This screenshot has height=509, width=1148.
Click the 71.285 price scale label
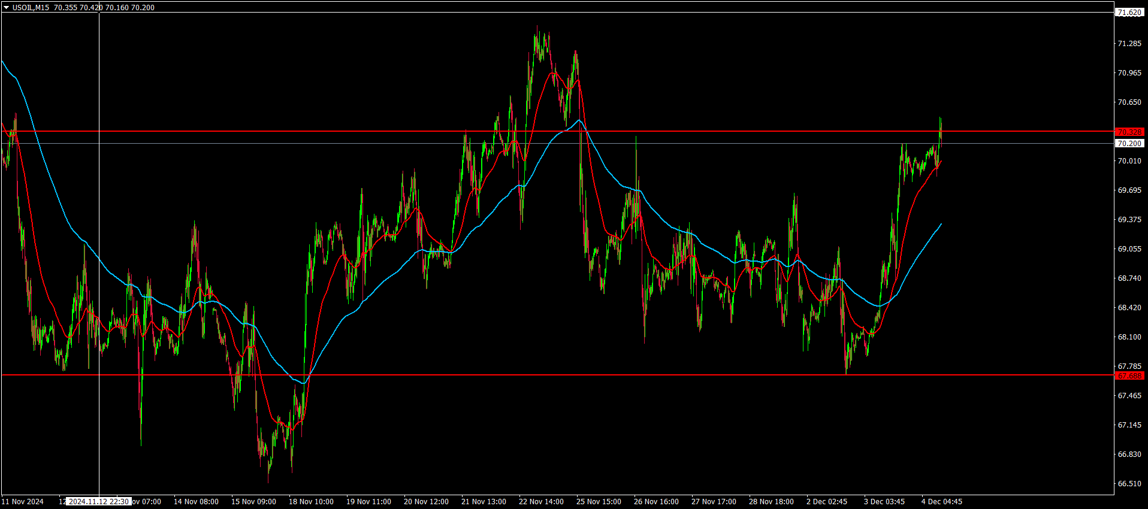[x=1129, y=44]
